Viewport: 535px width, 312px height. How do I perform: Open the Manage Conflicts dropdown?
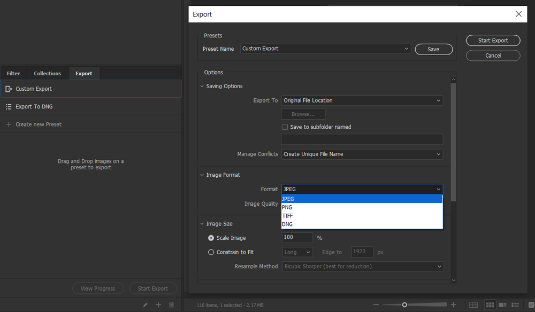tap(362, 154)
